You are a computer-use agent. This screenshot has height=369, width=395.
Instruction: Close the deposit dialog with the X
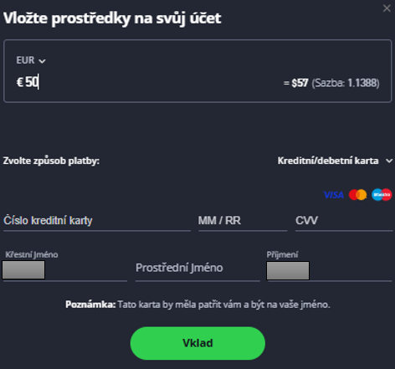tap(387, 8)
